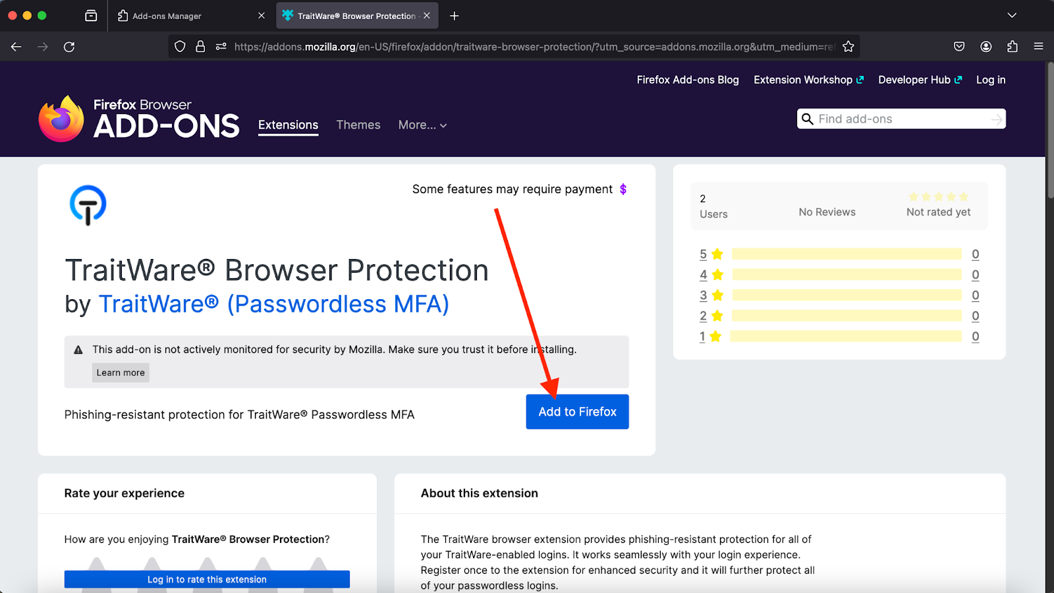Expand the More... menu

coord(422,125)
